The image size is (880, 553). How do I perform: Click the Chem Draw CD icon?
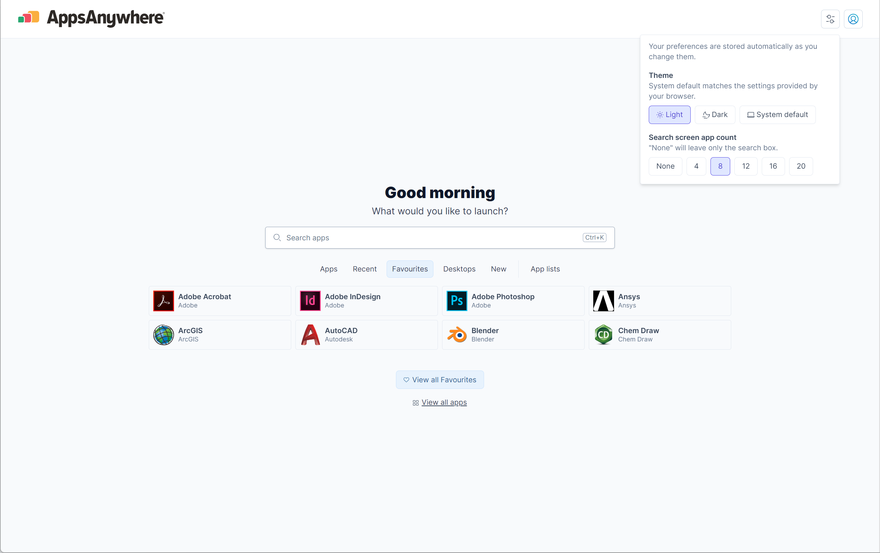[603, 335]
